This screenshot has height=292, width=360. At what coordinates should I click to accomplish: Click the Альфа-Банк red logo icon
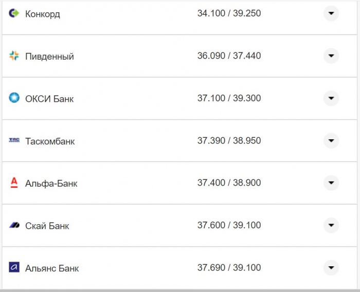click(x=14, y=182)
